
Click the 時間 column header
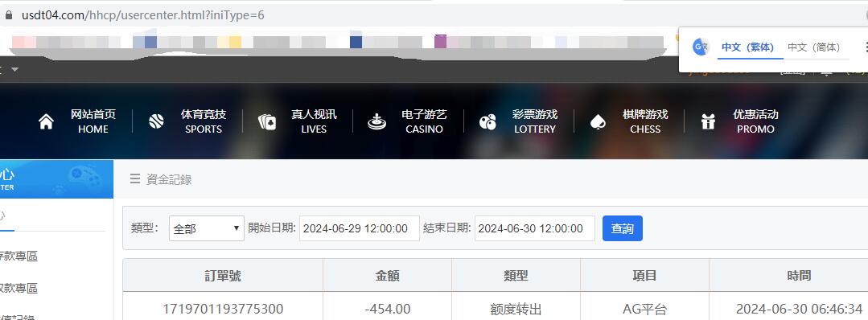pos(799,275)
